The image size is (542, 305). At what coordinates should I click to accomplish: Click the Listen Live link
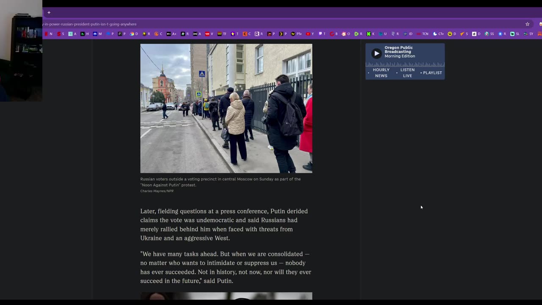coord(407,73)
